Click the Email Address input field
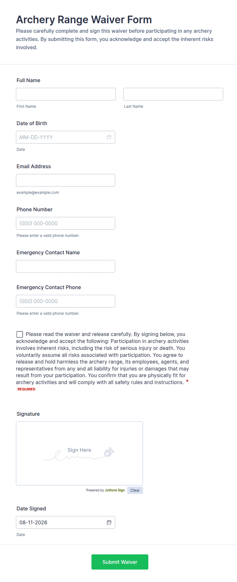The height and width of the screenshot is (582, 237). tap(65, 180)
